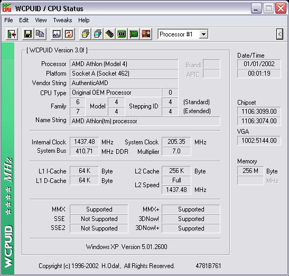Click chipset value 1106:3074.00

coord(259,121)
